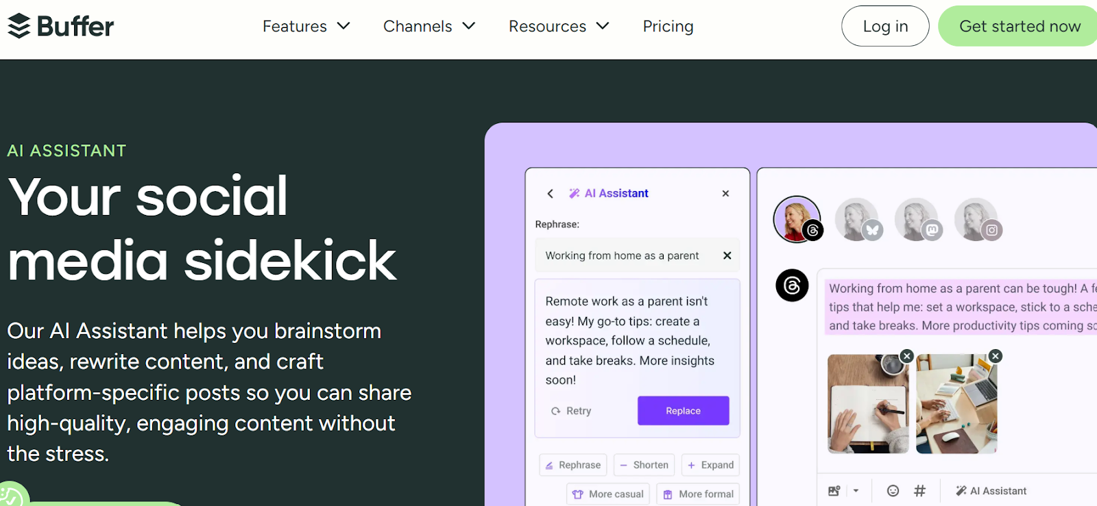Go back in AI Assistant panel

(550, 194)
